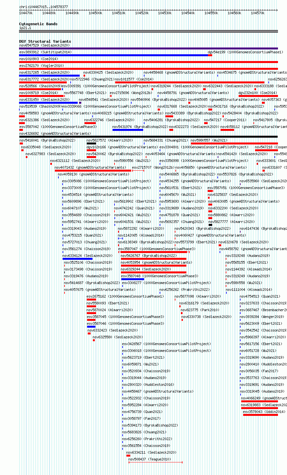Click the nsv528566 (Shaikh2009) label
This screenshot has height=475, width=287.
[40, 86]
